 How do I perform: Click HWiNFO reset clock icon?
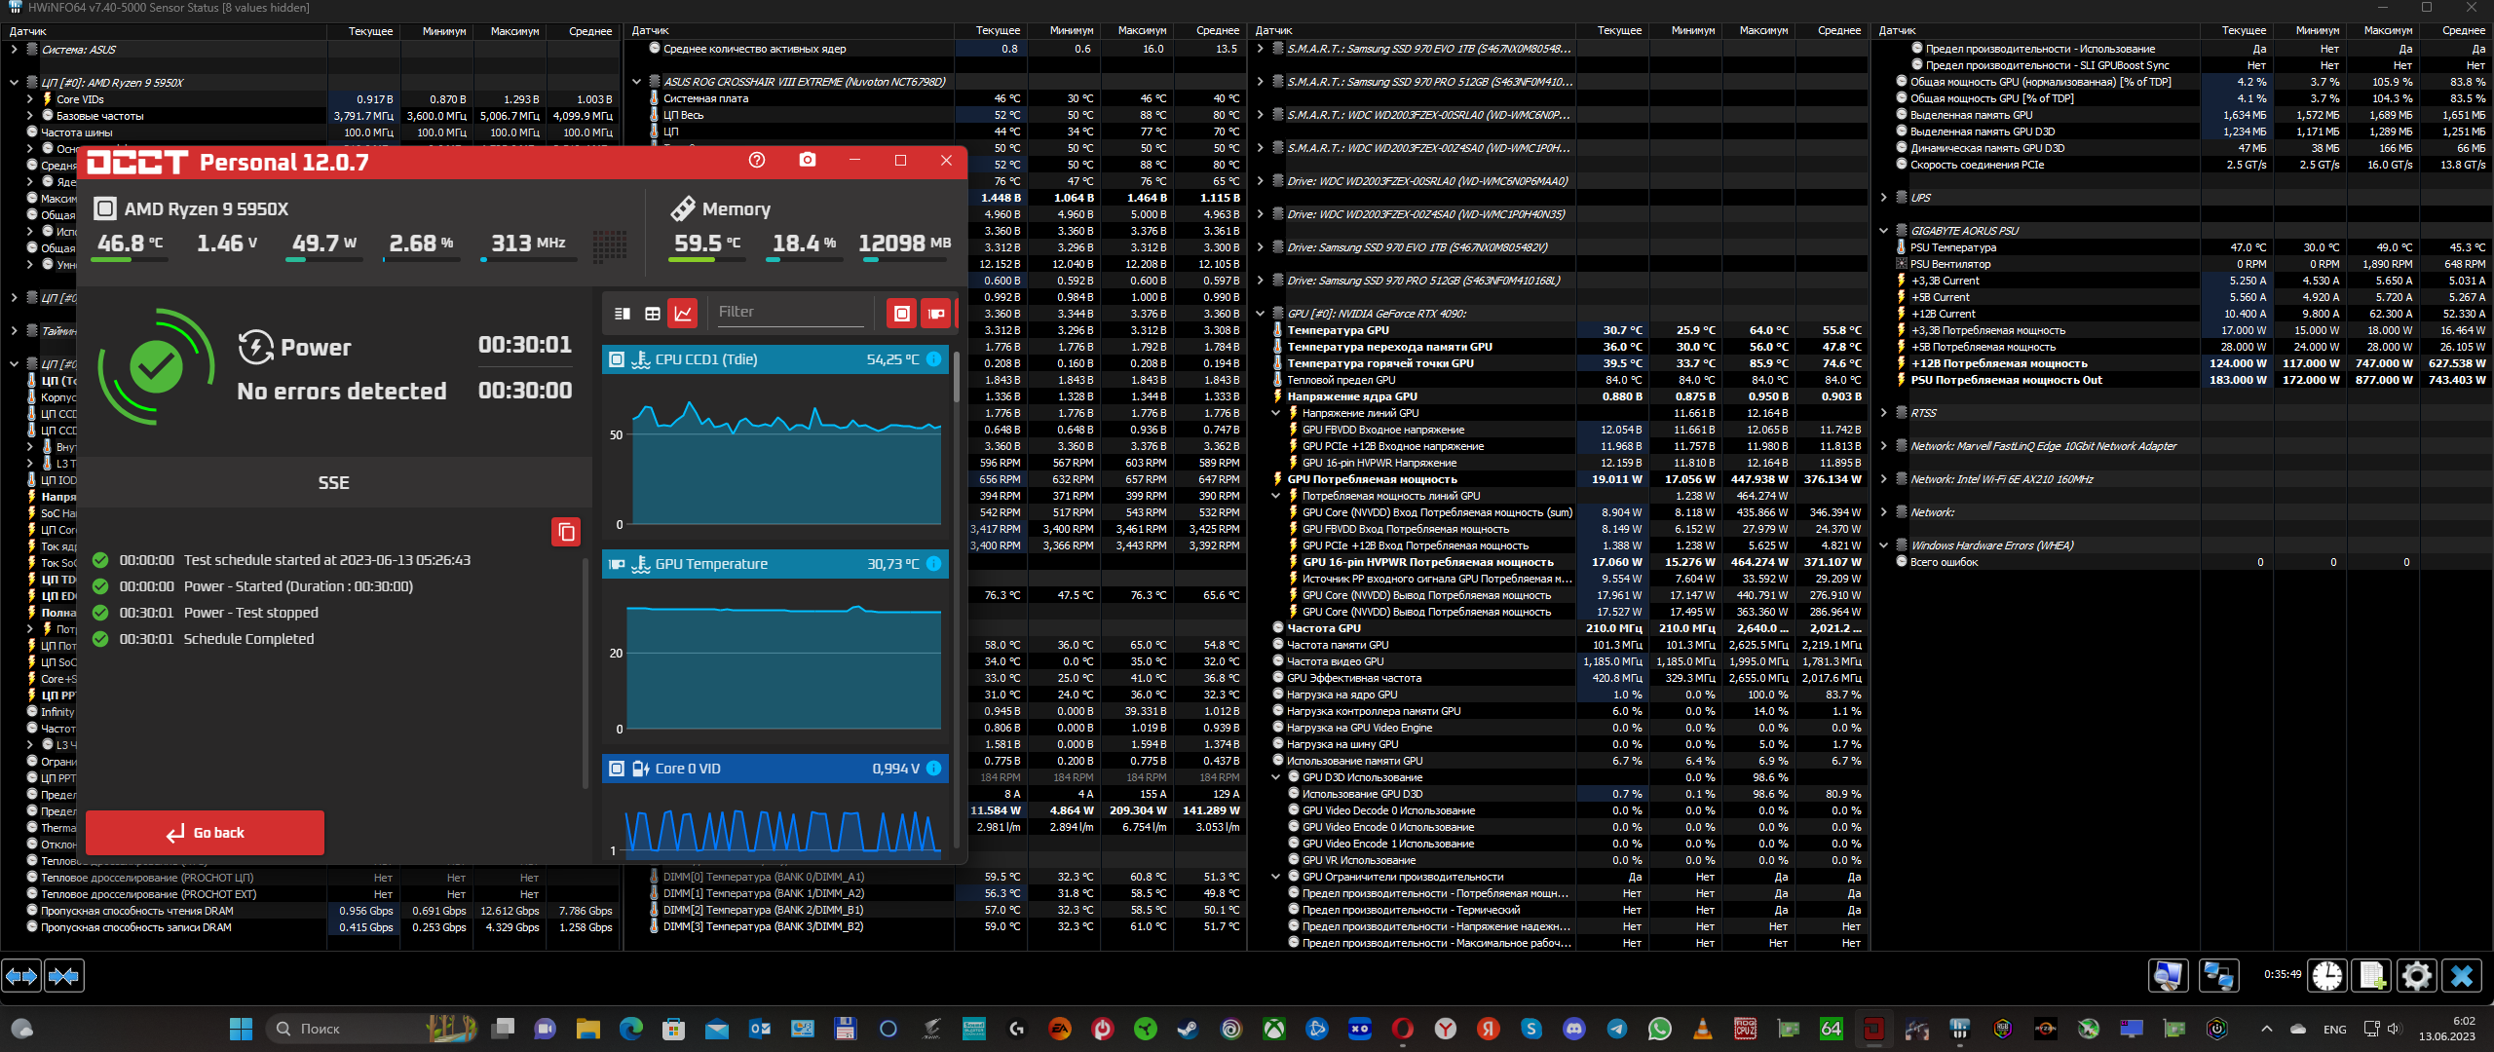(2327, 975)
